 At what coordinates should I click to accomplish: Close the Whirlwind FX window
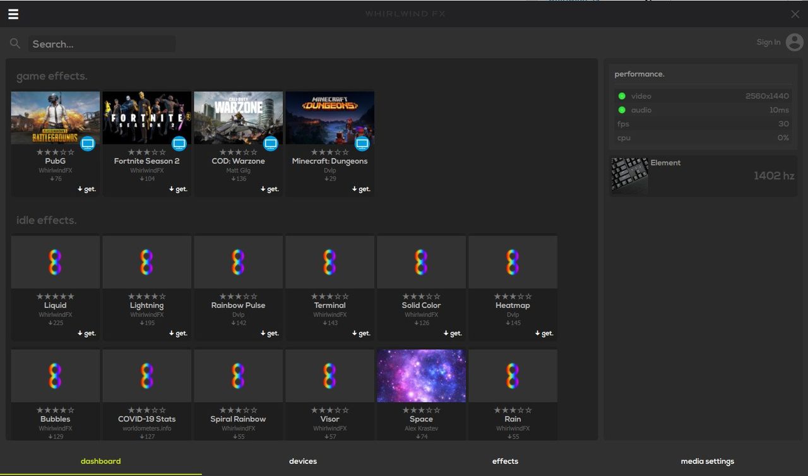[795, 14]
